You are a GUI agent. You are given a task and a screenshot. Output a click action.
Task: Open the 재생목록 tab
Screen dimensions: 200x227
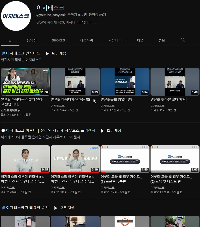tap(87, 40)
